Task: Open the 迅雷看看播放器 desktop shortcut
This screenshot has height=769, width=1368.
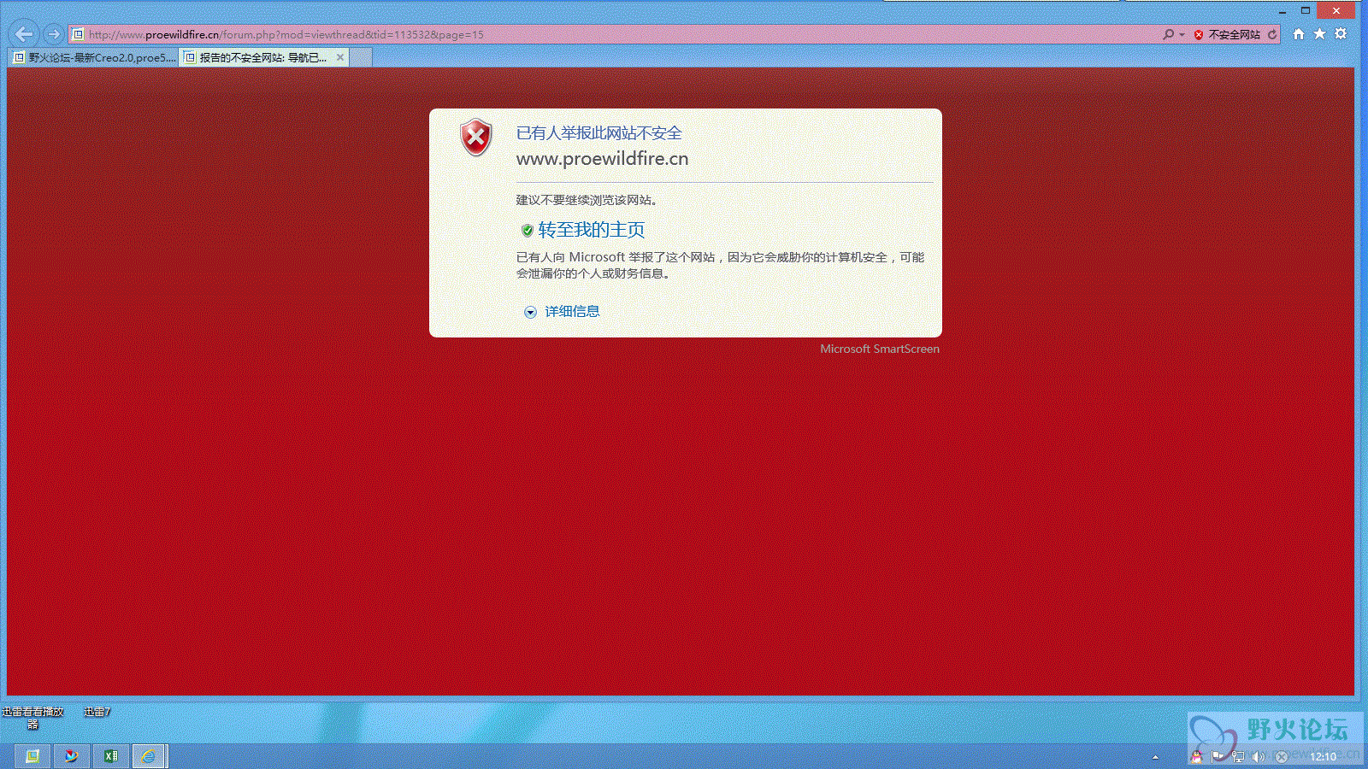Action: click(x=32, y=718)
